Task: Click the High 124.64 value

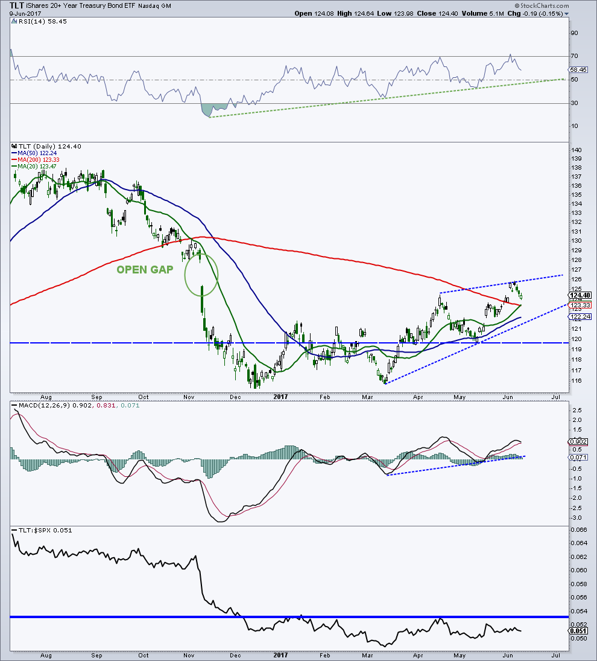Action: [356, 13]
